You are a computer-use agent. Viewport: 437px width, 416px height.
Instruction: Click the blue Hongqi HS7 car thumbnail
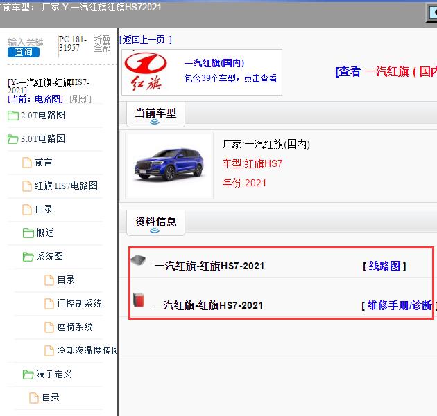pos(169,165)
